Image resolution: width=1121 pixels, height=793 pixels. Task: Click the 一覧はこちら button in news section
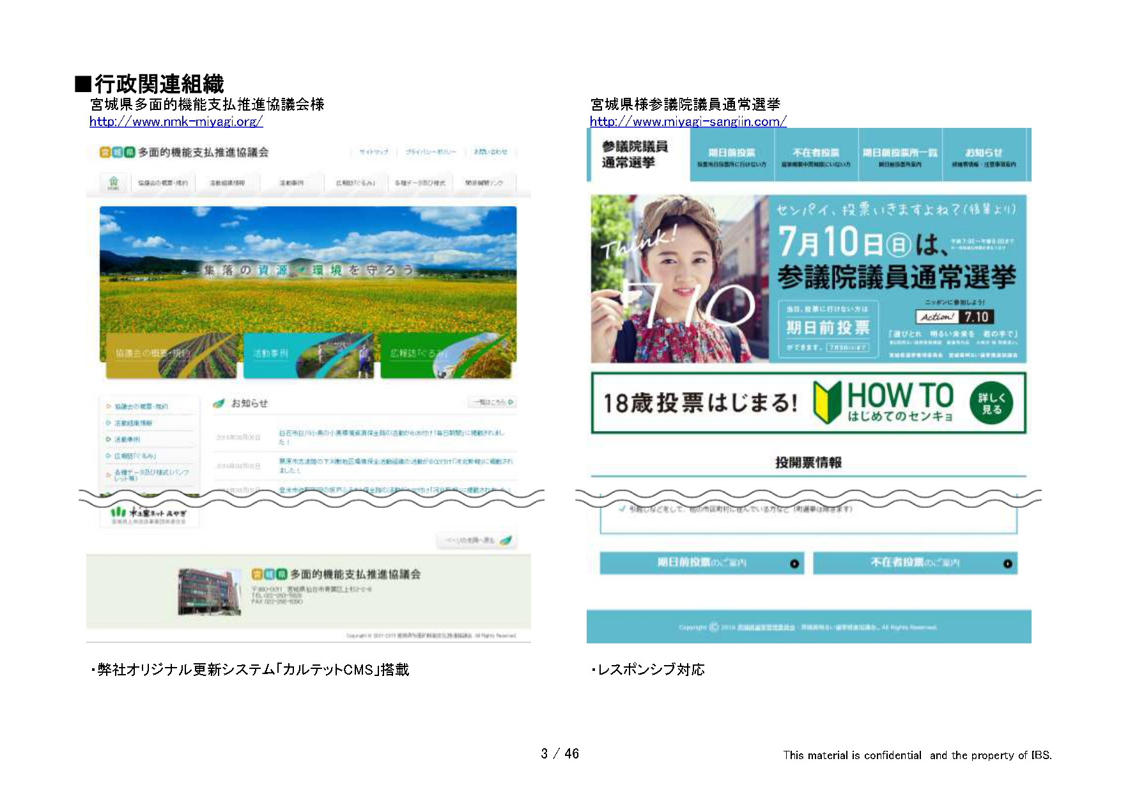(x=493, y=402)
